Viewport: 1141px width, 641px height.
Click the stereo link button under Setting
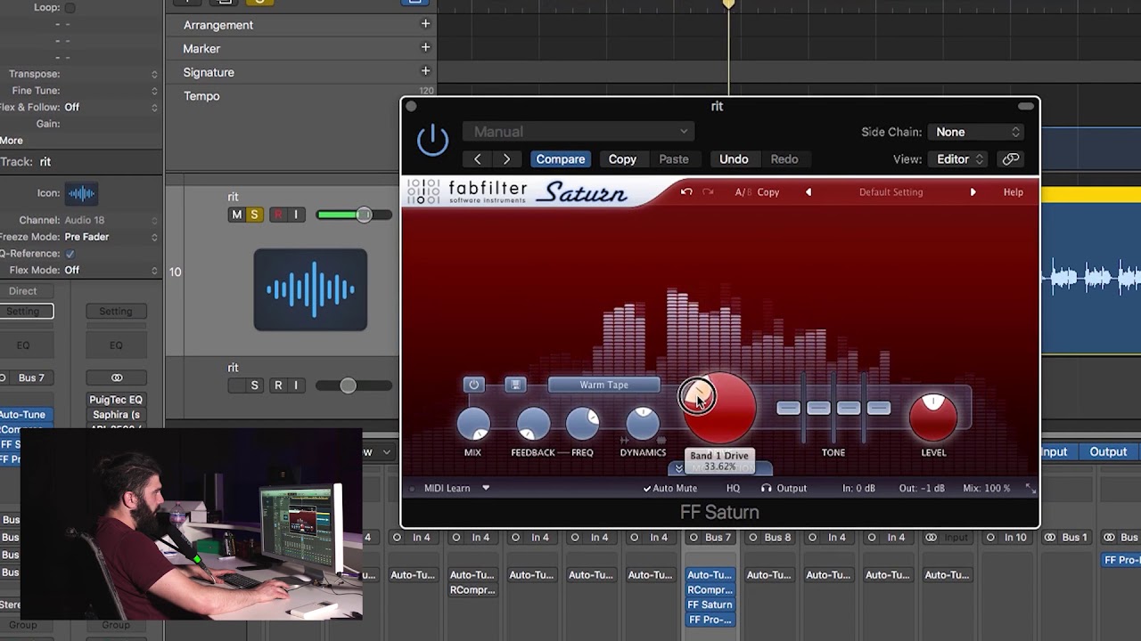pyautogui.click(x=117, y=377)
